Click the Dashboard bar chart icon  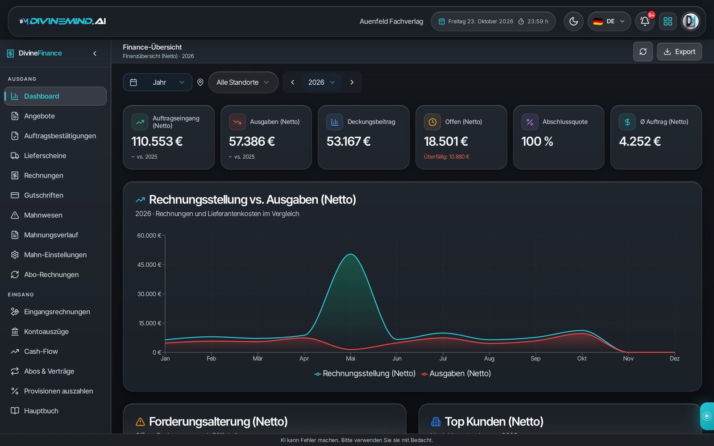[15, 96]
